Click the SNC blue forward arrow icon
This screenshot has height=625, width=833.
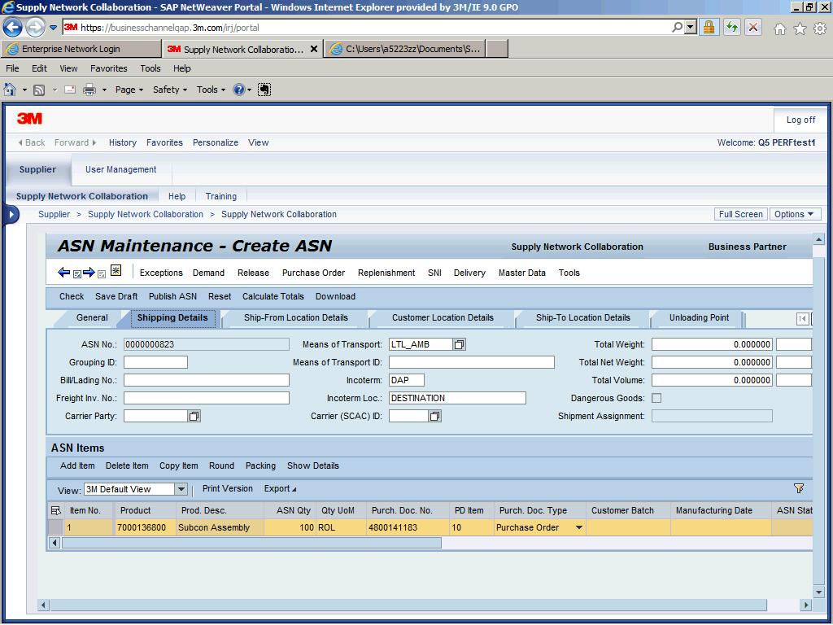tap(89, 272)
